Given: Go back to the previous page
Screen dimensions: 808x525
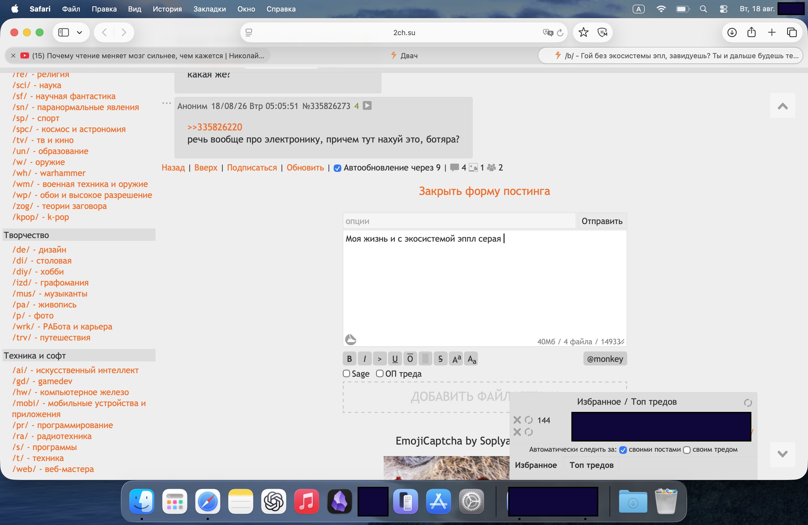Looking at the screenshot, I should click(104, 33).
